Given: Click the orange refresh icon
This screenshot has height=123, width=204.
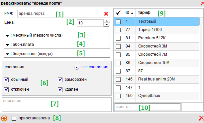Looking at the screenshot, I should [4, 118].
